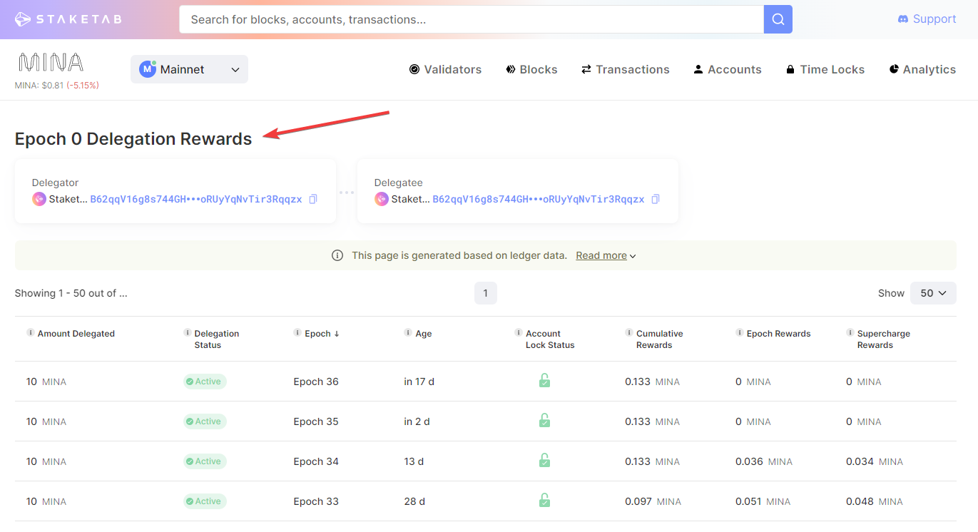Open the Discord Support link
This screenshot has height=532, width=978.
[x=926, y=19]
